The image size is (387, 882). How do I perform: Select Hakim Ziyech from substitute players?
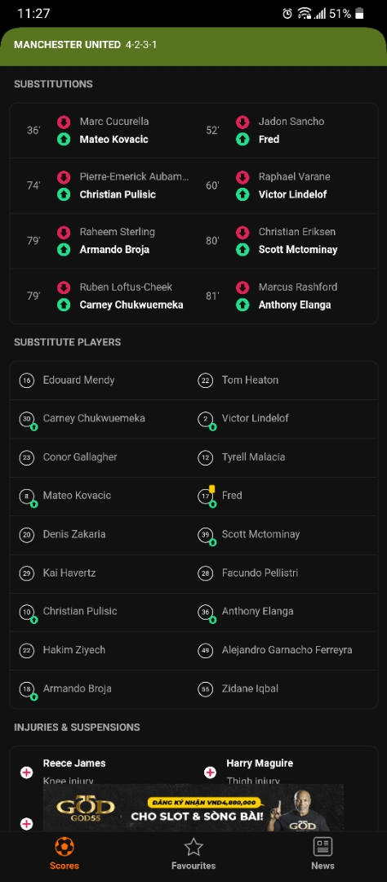[x=74, y=650]
